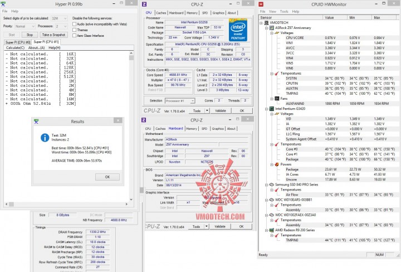
Task: Click the Voltages icon under ASRock Z97
Action: pos(277,33)
